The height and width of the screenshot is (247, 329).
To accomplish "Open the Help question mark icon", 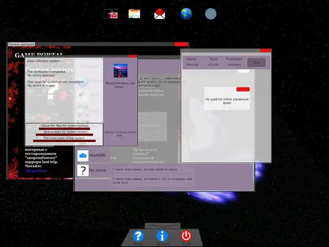I will 138,236.
